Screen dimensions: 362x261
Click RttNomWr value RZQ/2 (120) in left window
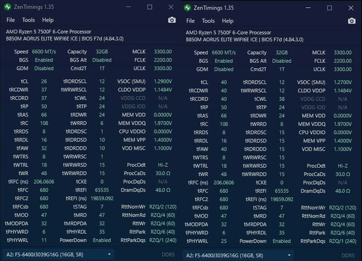pyautogui.click(x=163, y=207)
